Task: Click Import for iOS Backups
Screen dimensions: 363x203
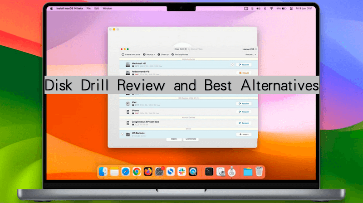Action: click(x=244, y=134)
